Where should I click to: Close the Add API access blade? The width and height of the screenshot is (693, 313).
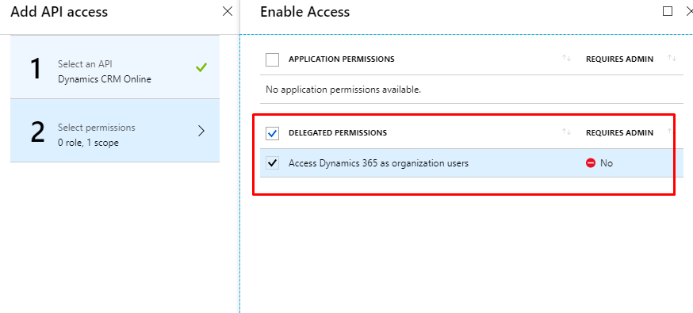pyautogui.click(x=228, y=11)
